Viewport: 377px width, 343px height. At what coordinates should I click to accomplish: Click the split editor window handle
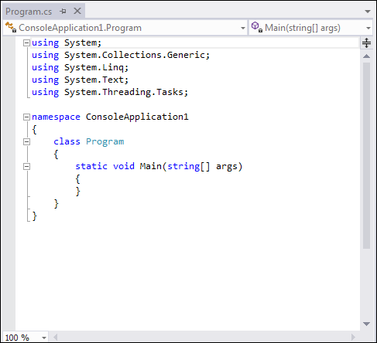pyautogui.click(x=366, y=42)
